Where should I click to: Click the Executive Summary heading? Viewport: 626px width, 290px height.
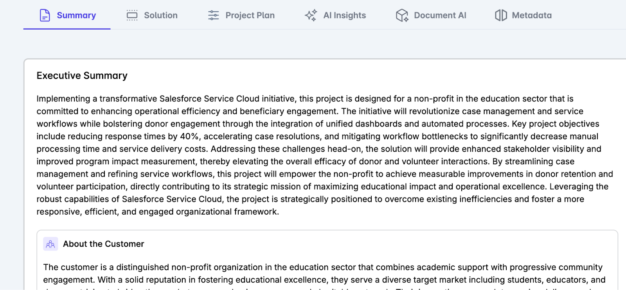pos(82,75)
